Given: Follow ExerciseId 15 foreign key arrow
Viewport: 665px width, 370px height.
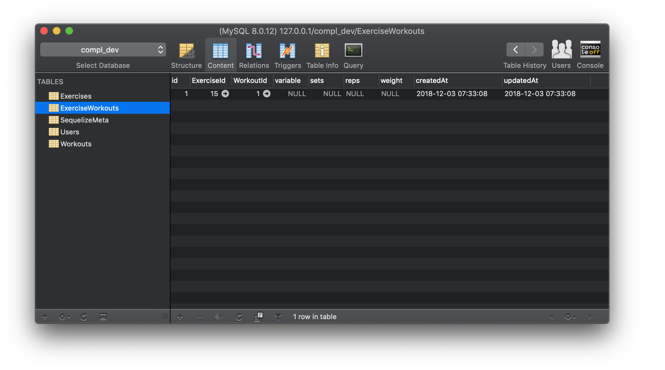Looking at the screenshot, I should pos(225,94).
